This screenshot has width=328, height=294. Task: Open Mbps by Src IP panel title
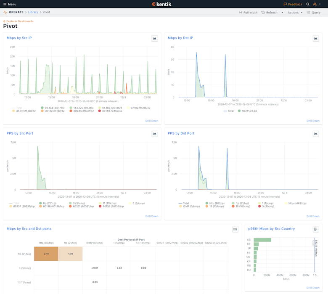pyautogui.click(x=19, y=38)
